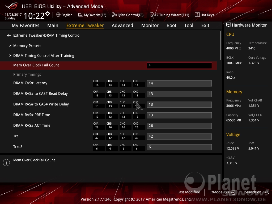
Task: Click Mem Over Clock Fail Count field
Action: [179, 66]
